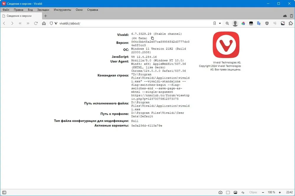Open the closed tabs trash icon

point(291,16)
